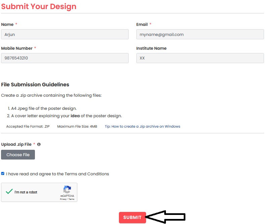
Task: Click the info icon beside Upload .zip File
Action: click(39, 144)
